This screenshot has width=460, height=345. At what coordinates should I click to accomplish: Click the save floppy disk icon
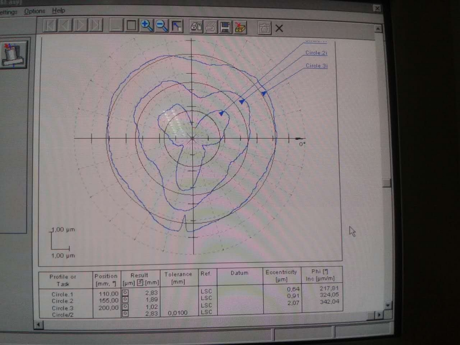[x=226, y=27]
